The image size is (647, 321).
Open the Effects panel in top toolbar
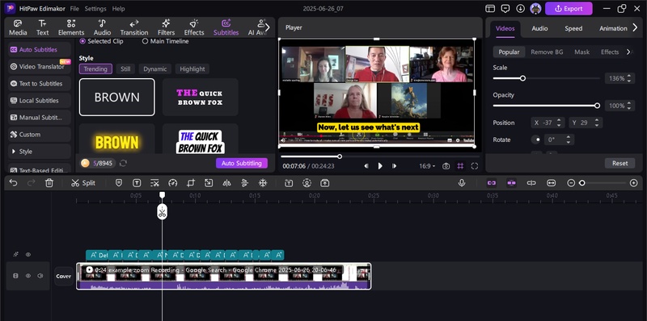click(194, 27)
